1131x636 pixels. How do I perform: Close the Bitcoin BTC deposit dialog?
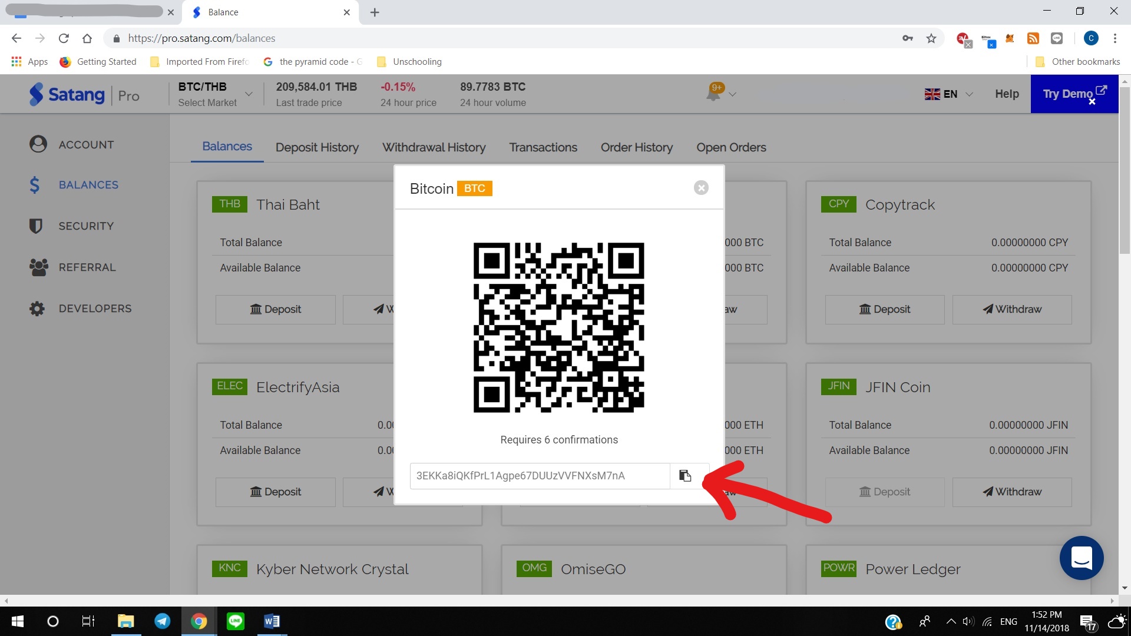701,187
